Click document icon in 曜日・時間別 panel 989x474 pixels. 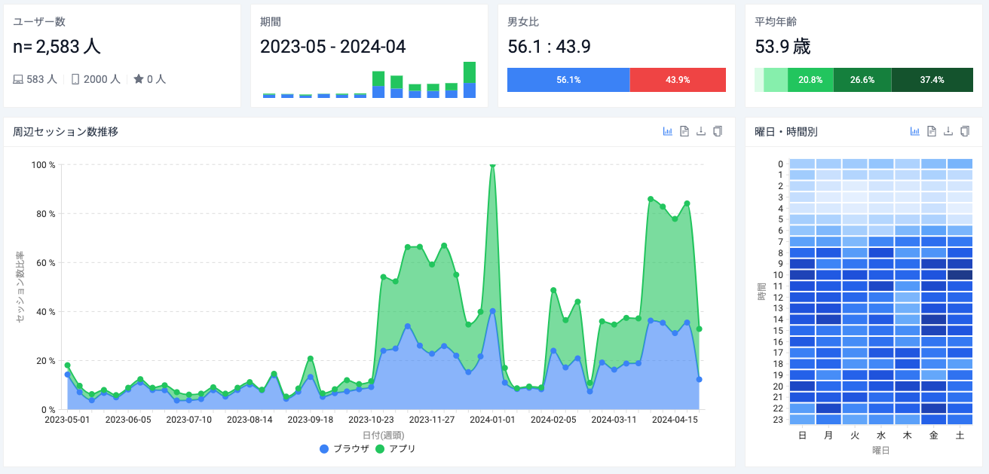[x=932, y=131]
